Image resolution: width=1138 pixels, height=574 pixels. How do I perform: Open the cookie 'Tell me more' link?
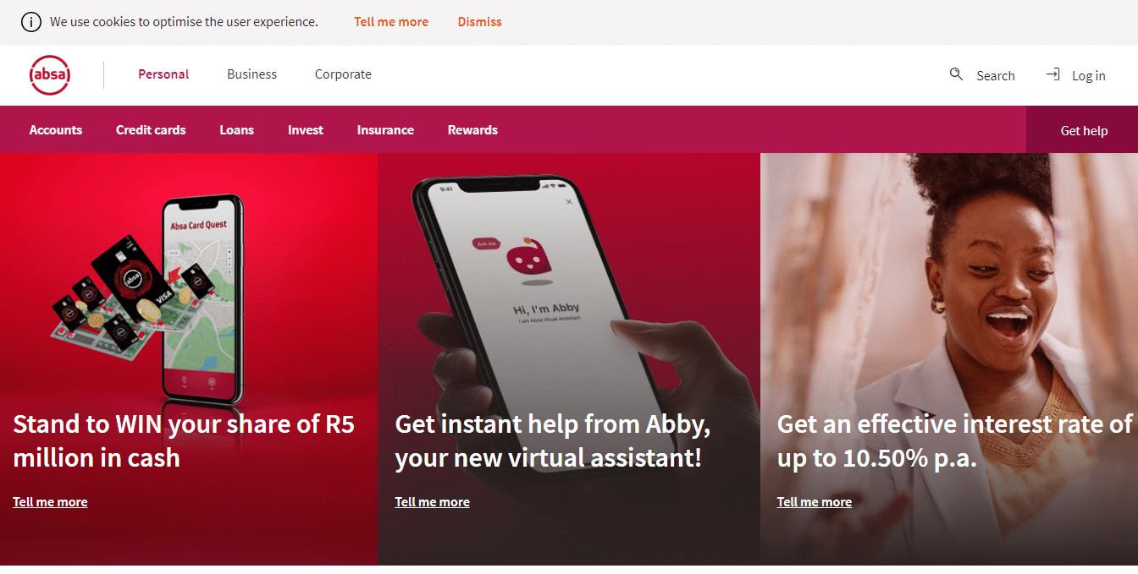[x=391, y=22]
